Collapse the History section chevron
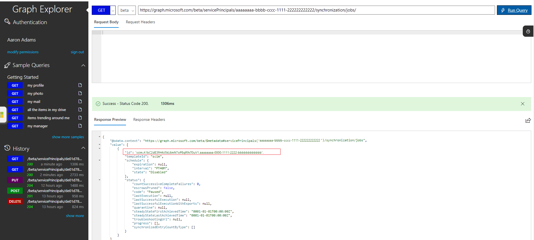Screen dimensions: 534x240 tap(83, 148)
